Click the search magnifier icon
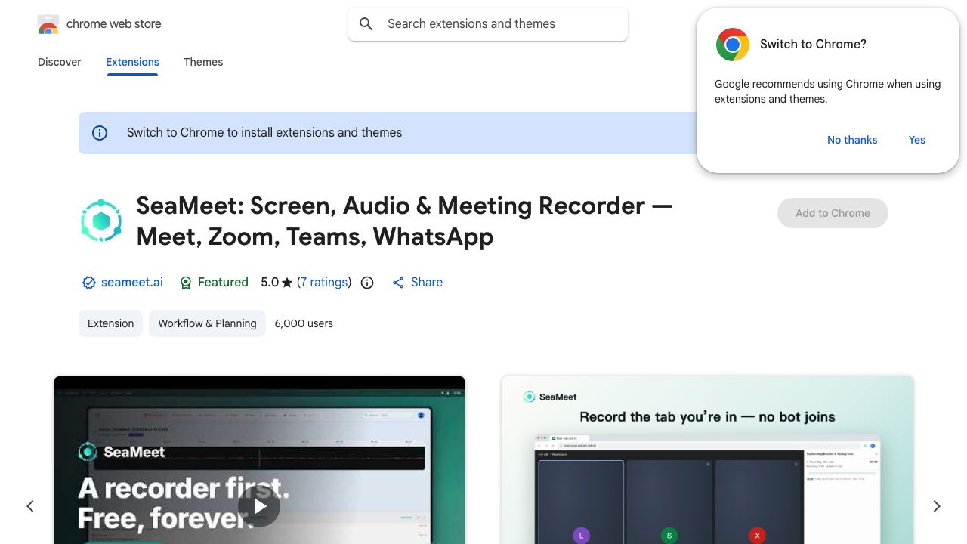Viewport: 967px width, 544px height. point(366,24)
